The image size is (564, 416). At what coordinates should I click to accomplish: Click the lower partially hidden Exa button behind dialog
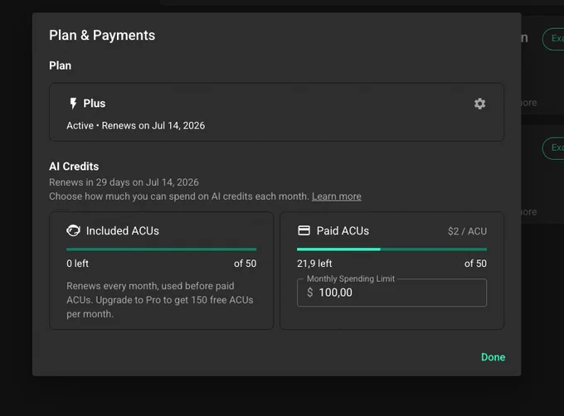pyautogui.click(x=554, y=148)
